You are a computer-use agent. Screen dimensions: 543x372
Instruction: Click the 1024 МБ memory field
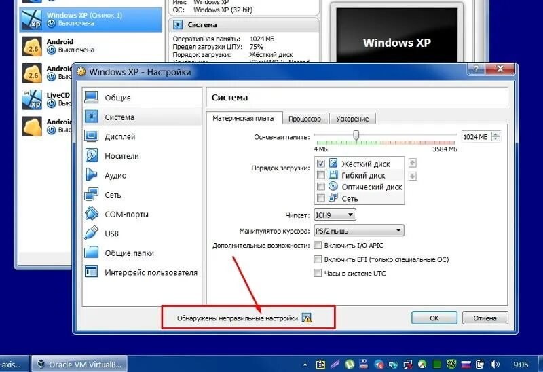pos(476,137)
